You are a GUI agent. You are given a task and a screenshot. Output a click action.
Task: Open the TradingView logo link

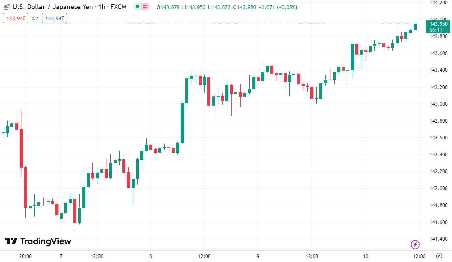point(38,241)
